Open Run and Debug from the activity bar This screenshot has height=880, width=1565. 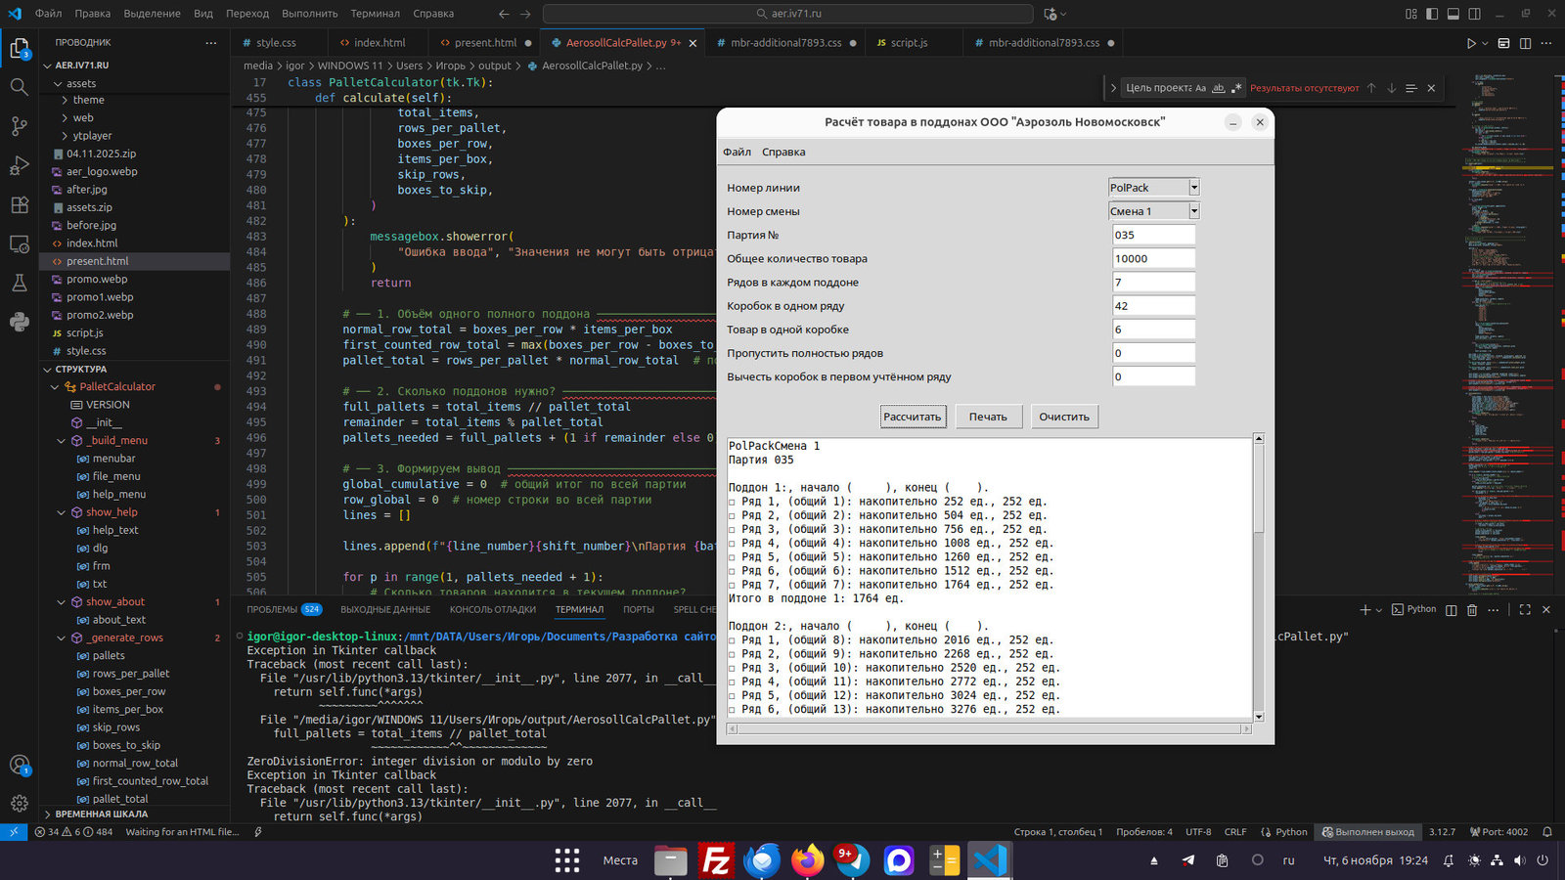coord(19,165)
